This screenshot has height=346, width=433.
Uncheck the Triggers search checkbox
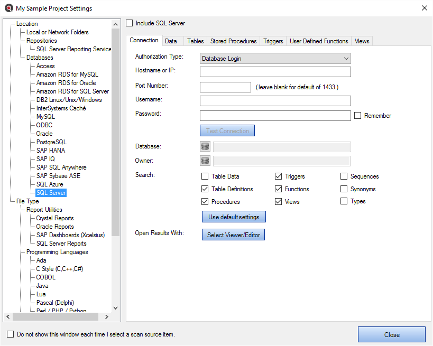click(278, 176)
